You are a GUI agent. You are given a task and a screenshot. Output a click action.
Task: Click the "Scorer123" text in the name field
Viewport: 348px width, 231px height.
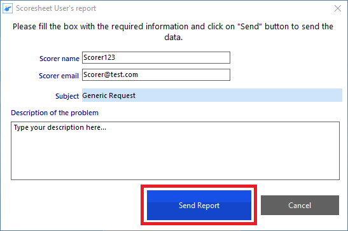(x=99, y=57)
